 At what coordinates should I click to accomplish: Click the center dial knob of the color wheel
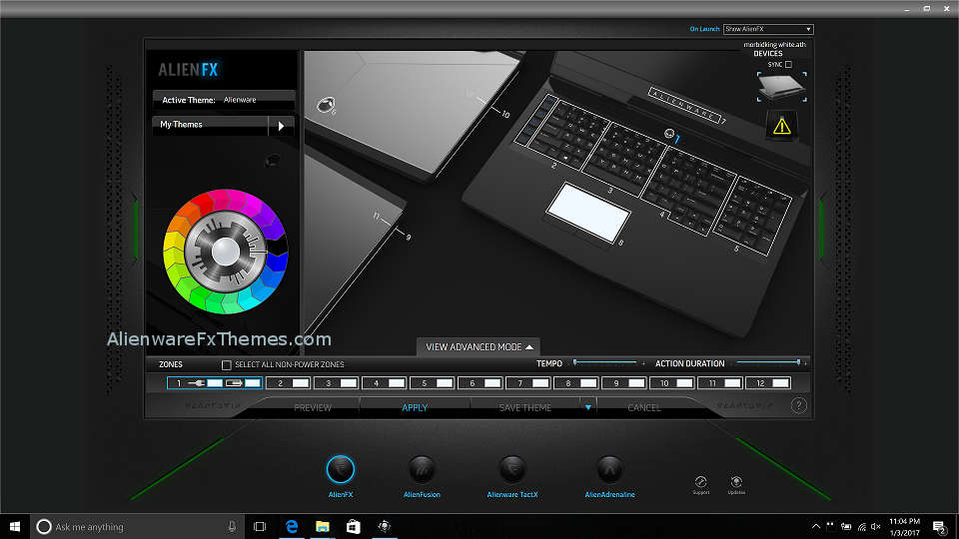[225, 252]
